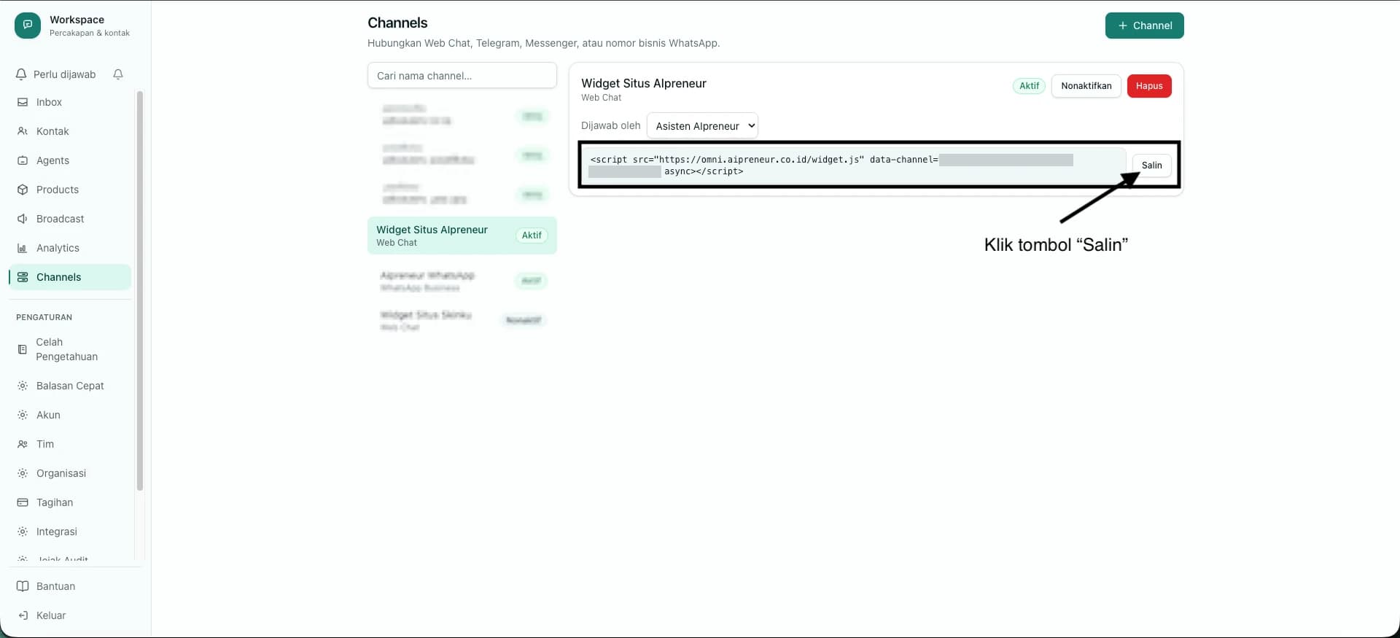Go to the Inbox menu item
This screenshot has width=1400, height=638.
click(70, 102)
